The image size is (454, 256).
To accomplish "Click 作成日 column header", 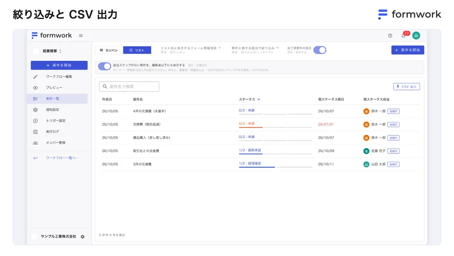I will point(107,99).
